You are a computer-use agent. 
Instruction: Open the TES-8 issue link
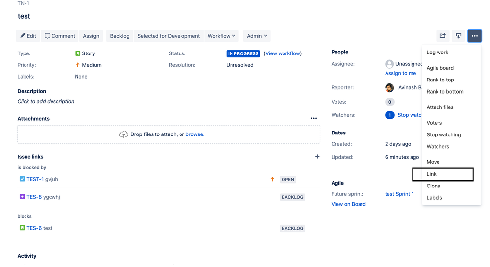click(34, 197)
